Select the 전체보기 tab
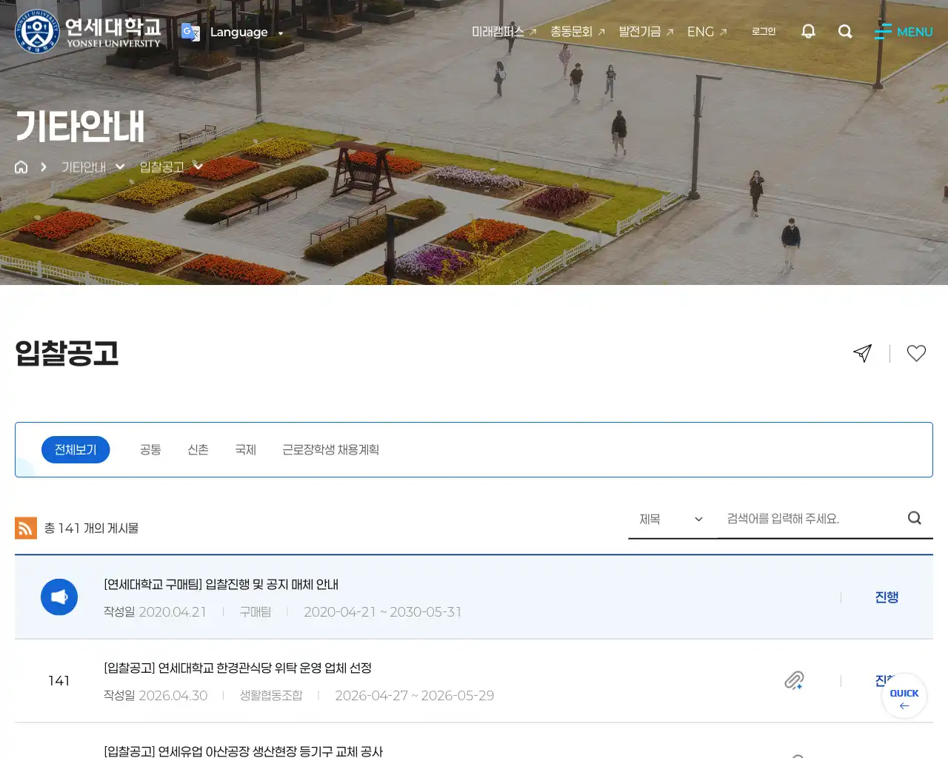This screenshot has width=948, height=758. click(76, 449)
